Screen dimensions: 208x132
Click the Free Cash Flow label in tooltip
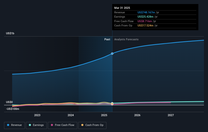[x=124, y=21]
